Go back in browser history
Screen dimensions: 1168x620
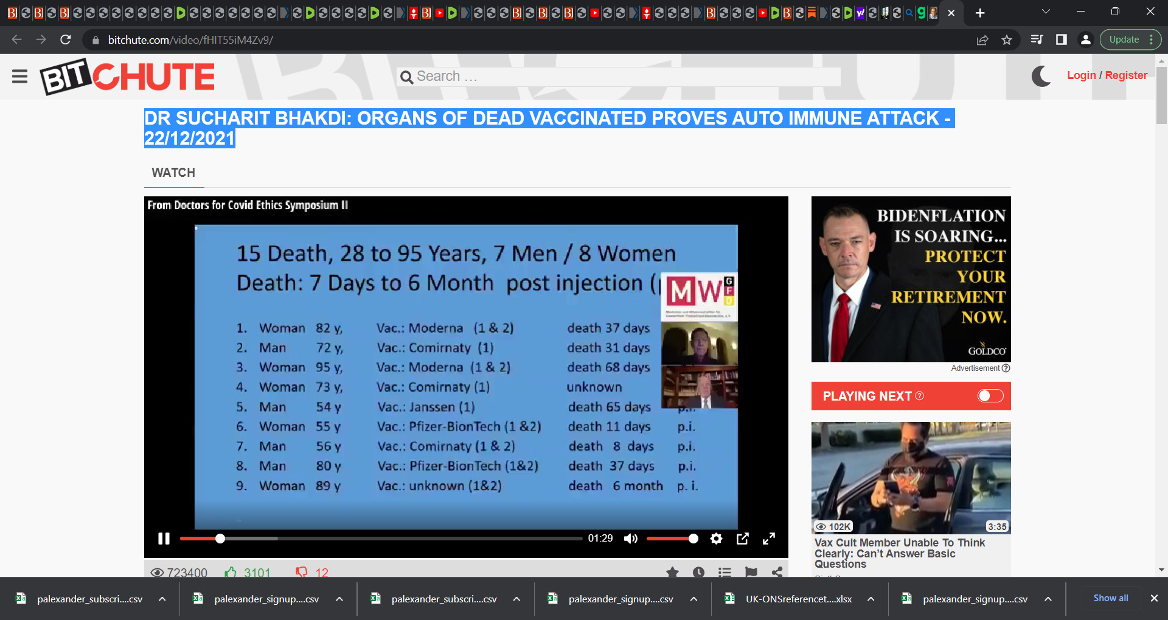click(x=16, y=40)
